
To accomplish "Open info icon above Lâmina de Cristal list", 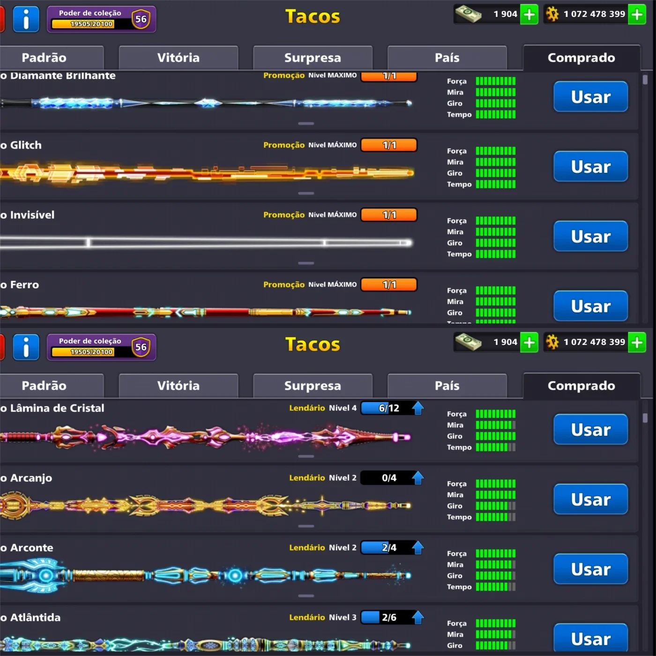I will 26,347.
